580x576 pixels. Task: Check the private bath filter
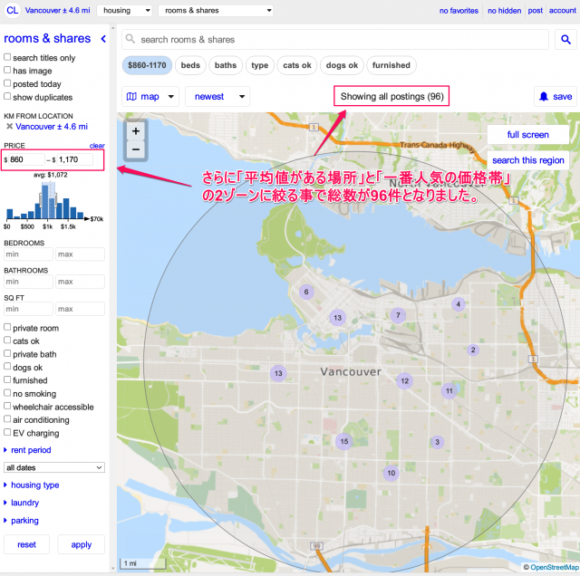coord(7,353)
